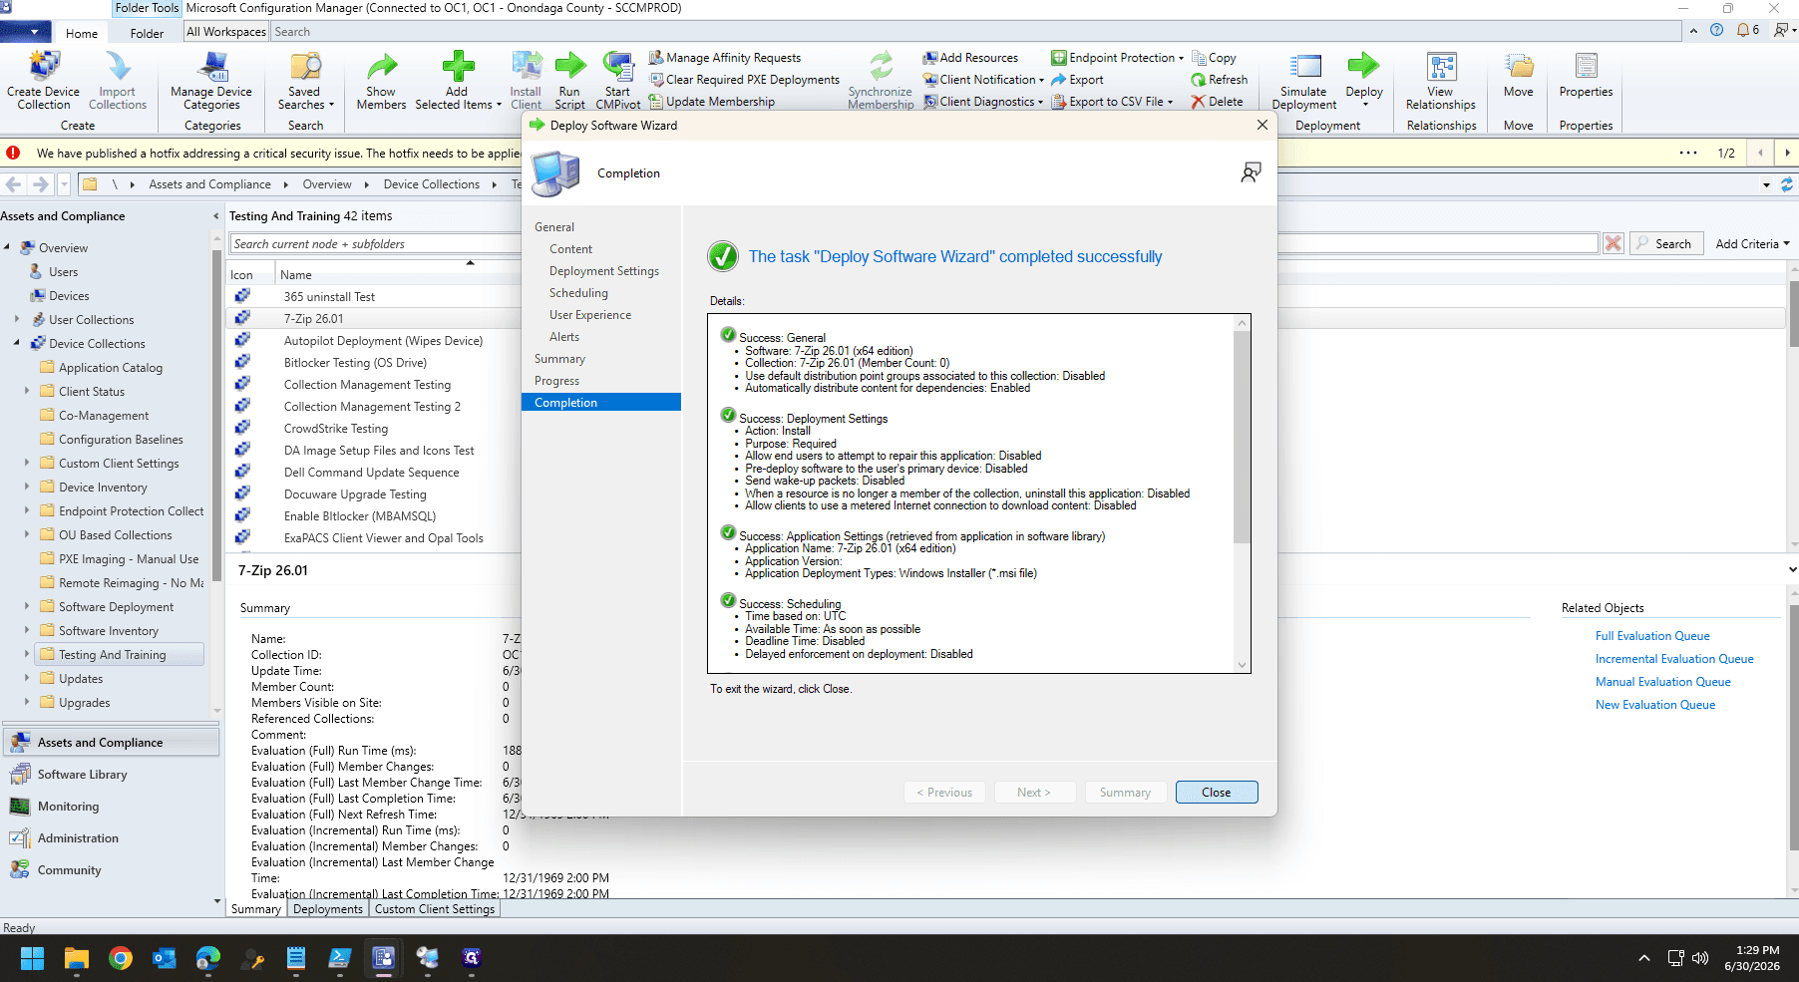Click the Move folder icon in ribbon
This screenshot has height=982, width=1799.
pyautogui.click(x=1519, y=67)
